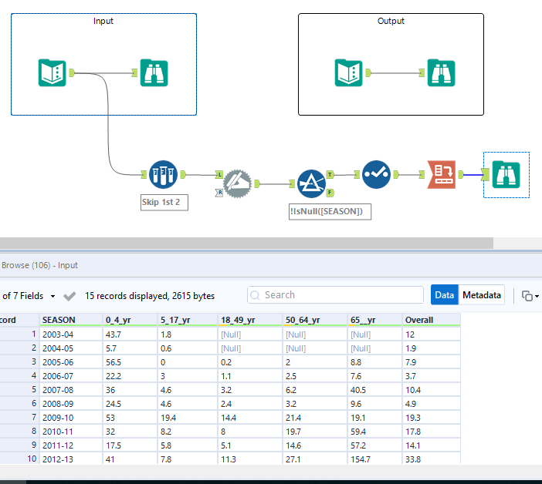The width and height of the screenshot is (542, 484).
Task: Expand the copy options dropdown arrow
Action: pos(537,296)
